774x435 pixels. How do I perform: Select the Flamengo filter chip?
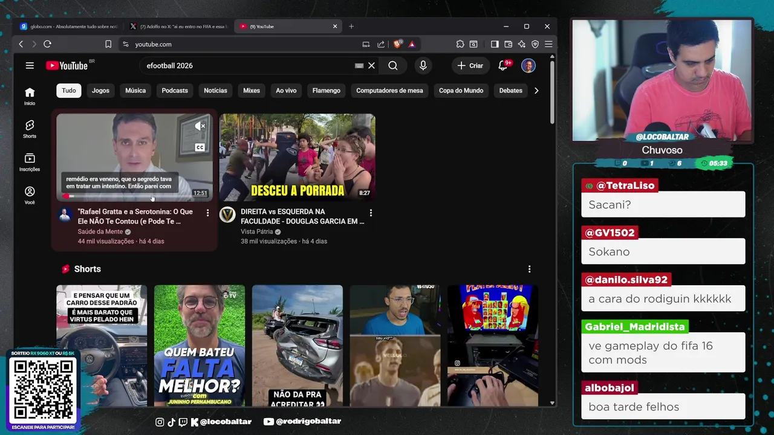[x=327, y=91]
